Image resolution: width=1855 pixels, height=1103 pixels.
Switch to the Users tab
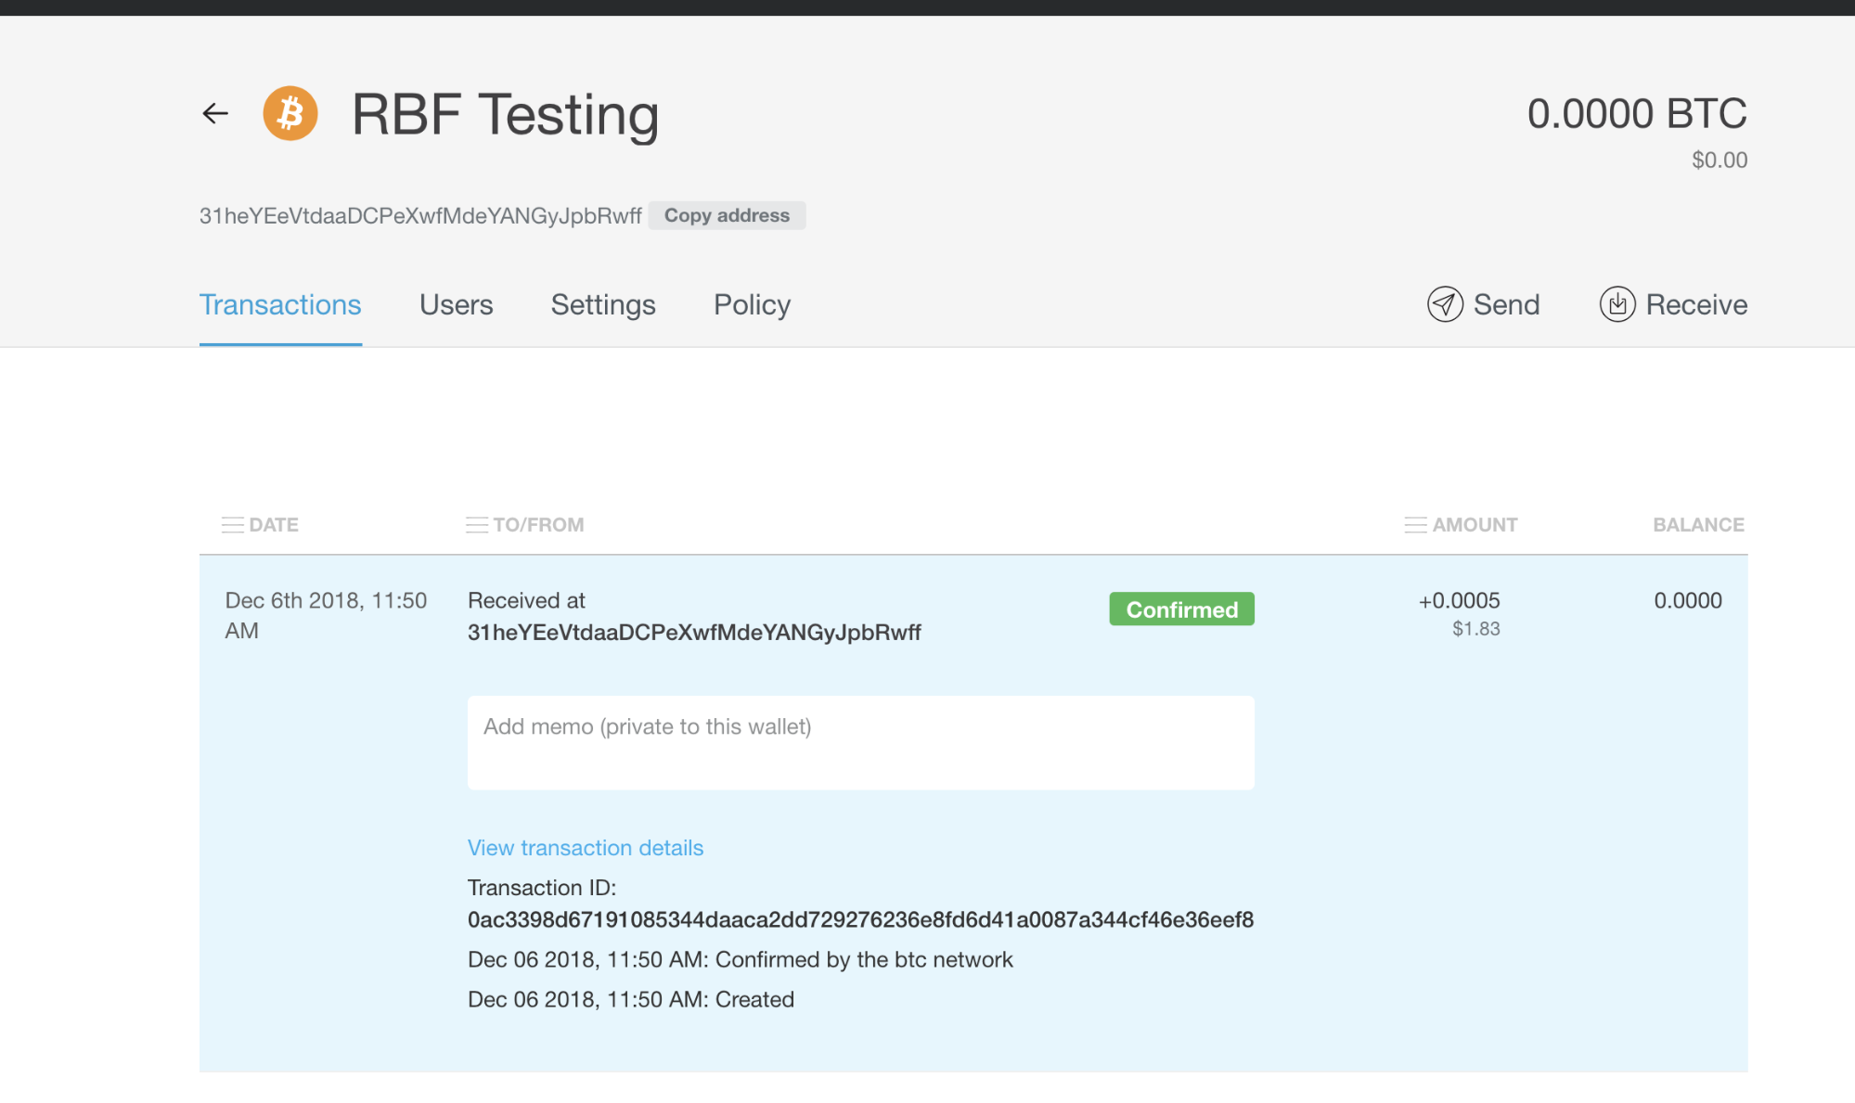[x=456, y=305]
